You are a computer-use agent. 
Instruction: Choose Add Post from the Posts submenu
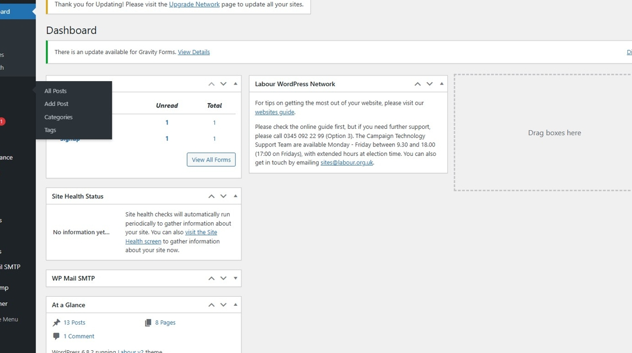pyautogui.click(x=56, y=104)
